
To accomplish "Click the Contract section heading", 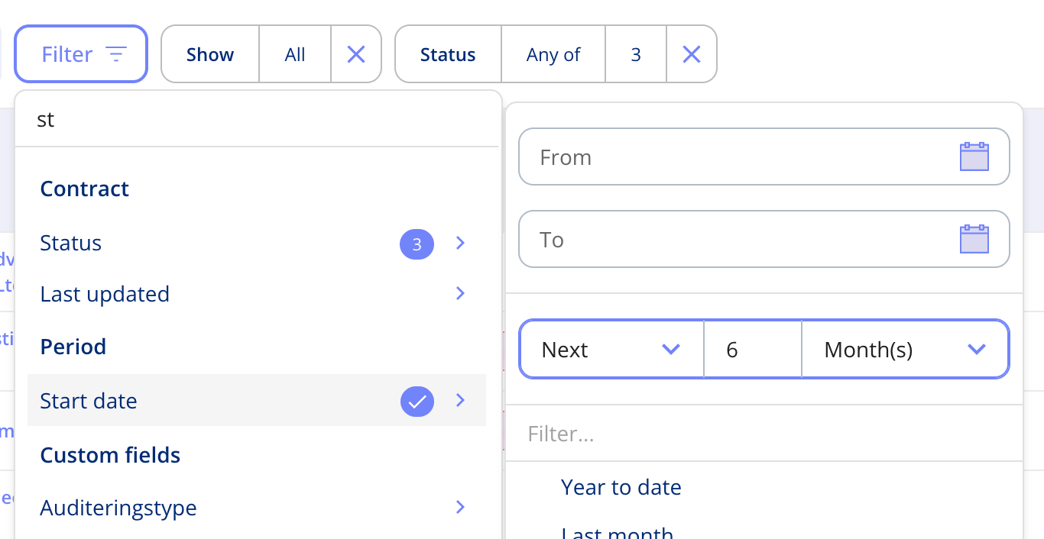I will [x=85, y=189].
